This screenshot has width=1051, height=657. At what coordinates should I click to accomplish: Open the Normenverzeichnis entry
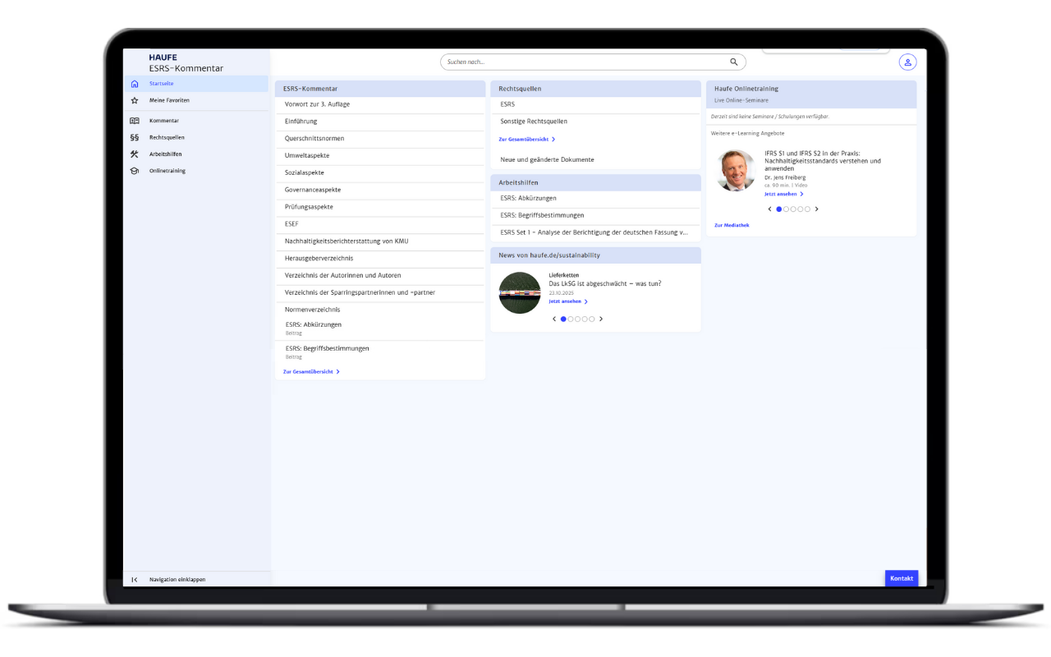tap(380, 310)
